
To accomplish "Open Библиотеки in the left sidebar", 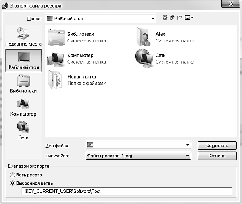I will click(x=23, y=84).
